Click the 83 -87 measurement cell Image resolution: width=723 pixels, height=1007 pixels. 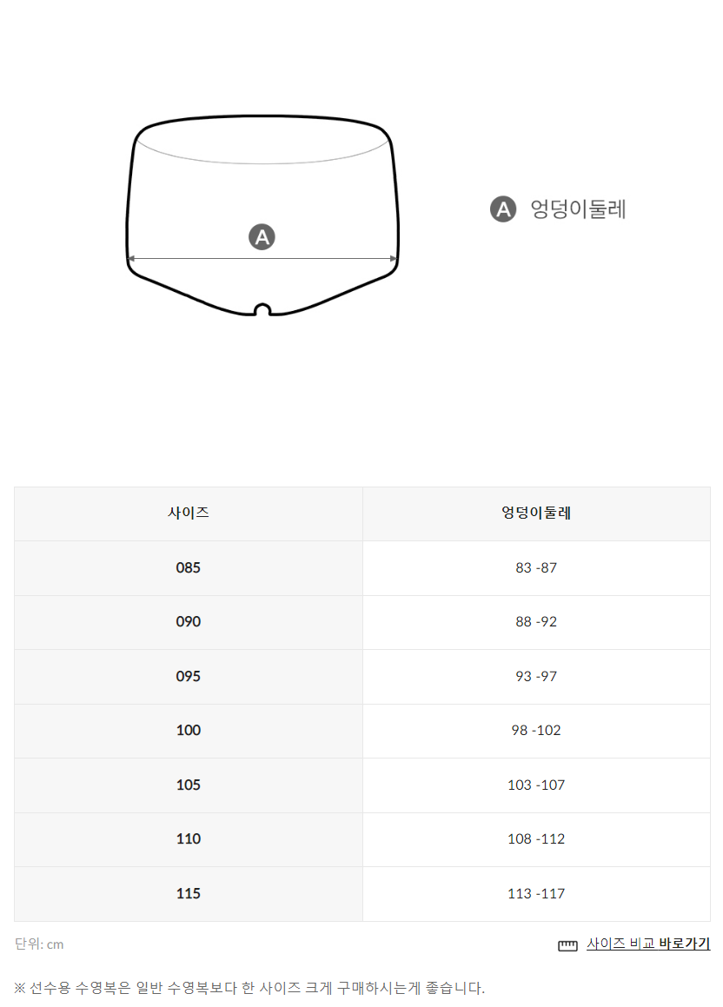pyautogui.click(x=536, y=567)
